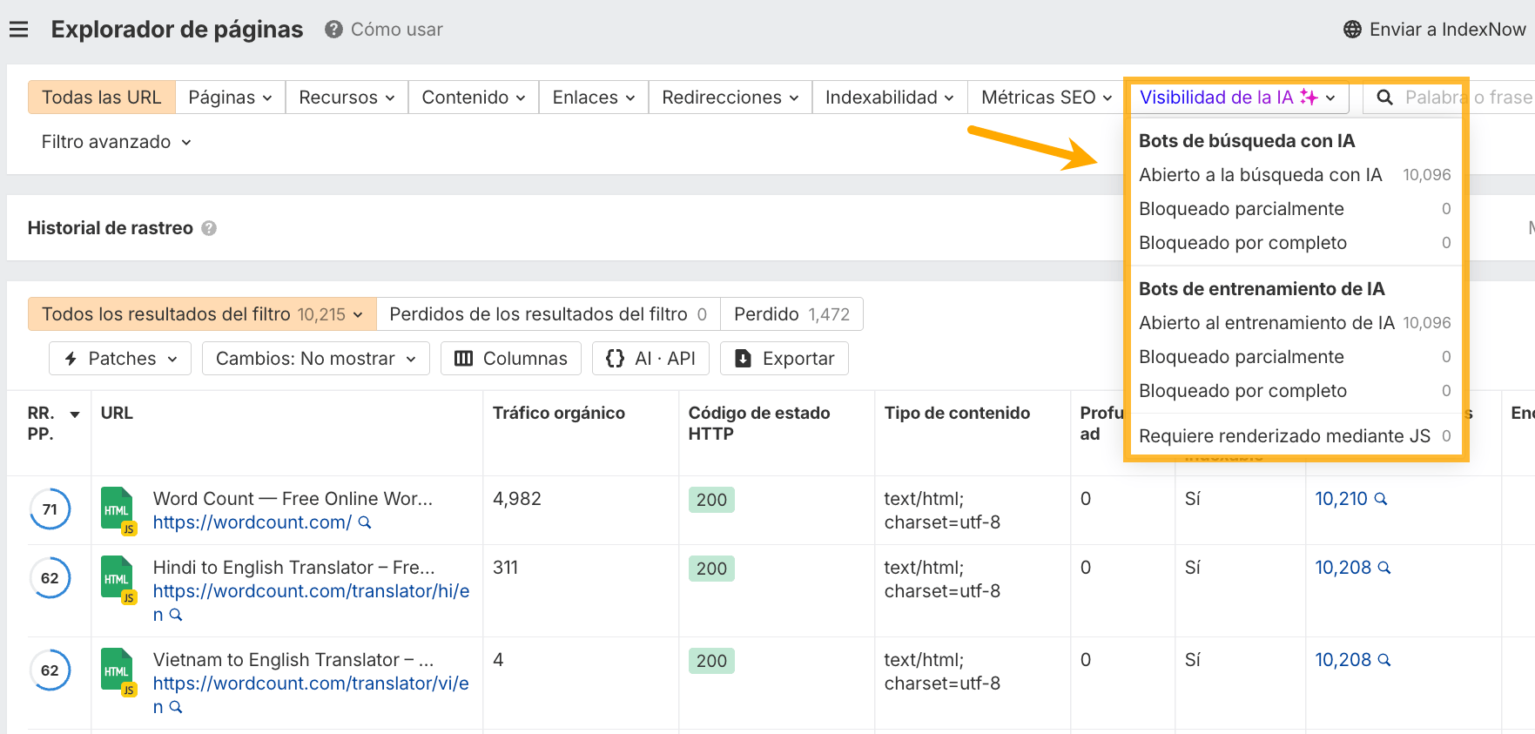The height and width of the screenshot is (734, 1535).
Task: Click the lightning icon on Patches button
Action: [71, 359]
